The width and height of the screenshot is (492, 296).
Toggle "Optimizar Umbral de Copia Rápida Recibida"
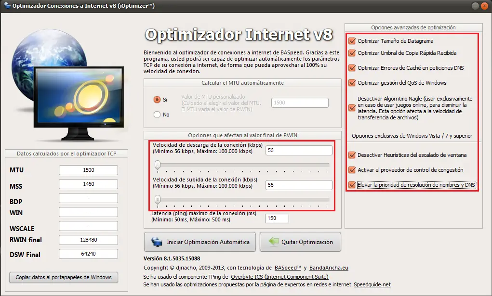coord(351,53)
